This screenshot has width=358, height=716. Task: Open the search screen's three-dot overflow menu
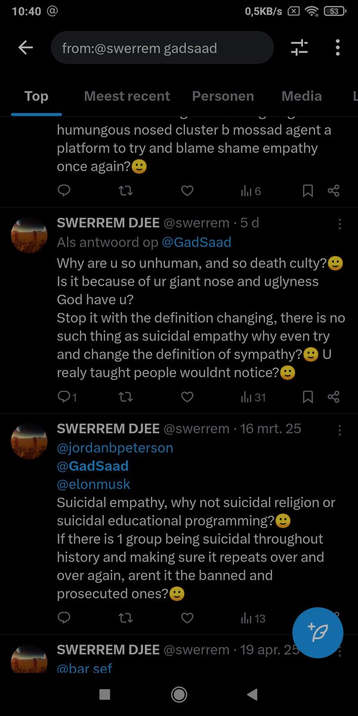click(338, 48)
